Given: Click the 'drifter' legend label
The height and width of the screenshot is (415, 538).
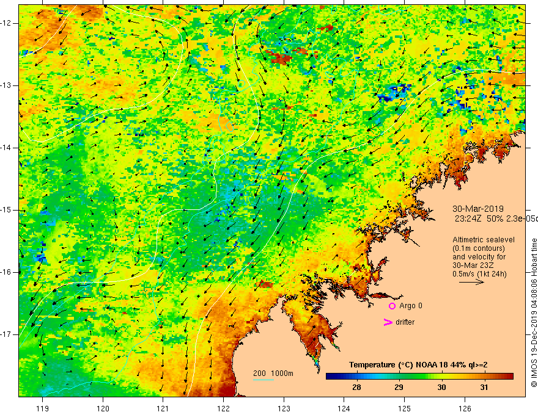Looking at the screenshot, I should pyautogui.click(x=405, y=322).
